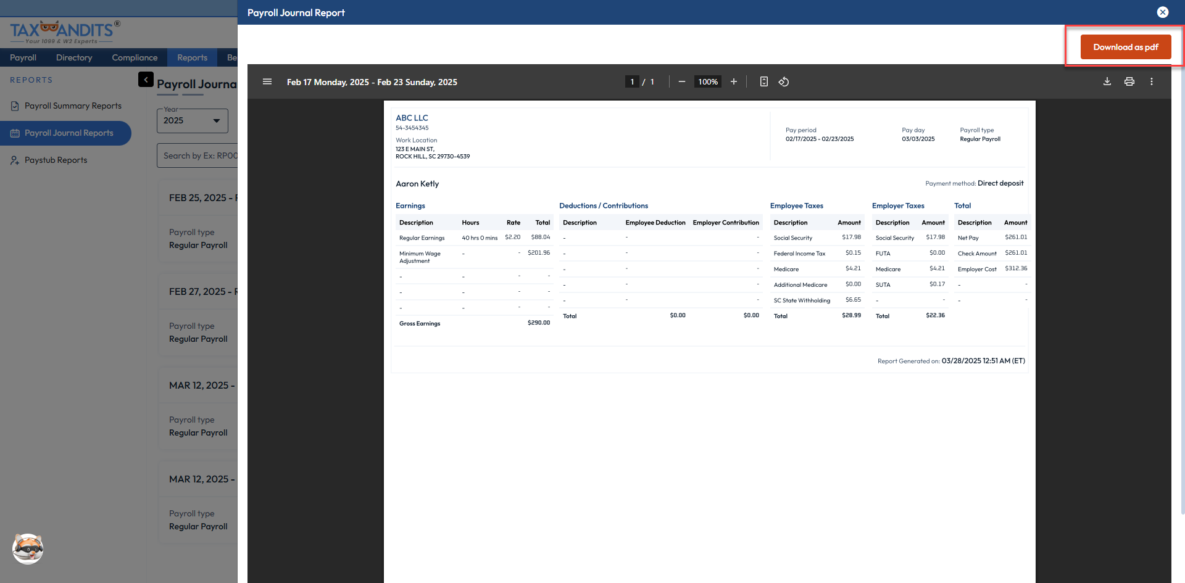Screen dimensions: 1185x583
Task: Click employee name Aaron Ketly
Action: (417, 184)
